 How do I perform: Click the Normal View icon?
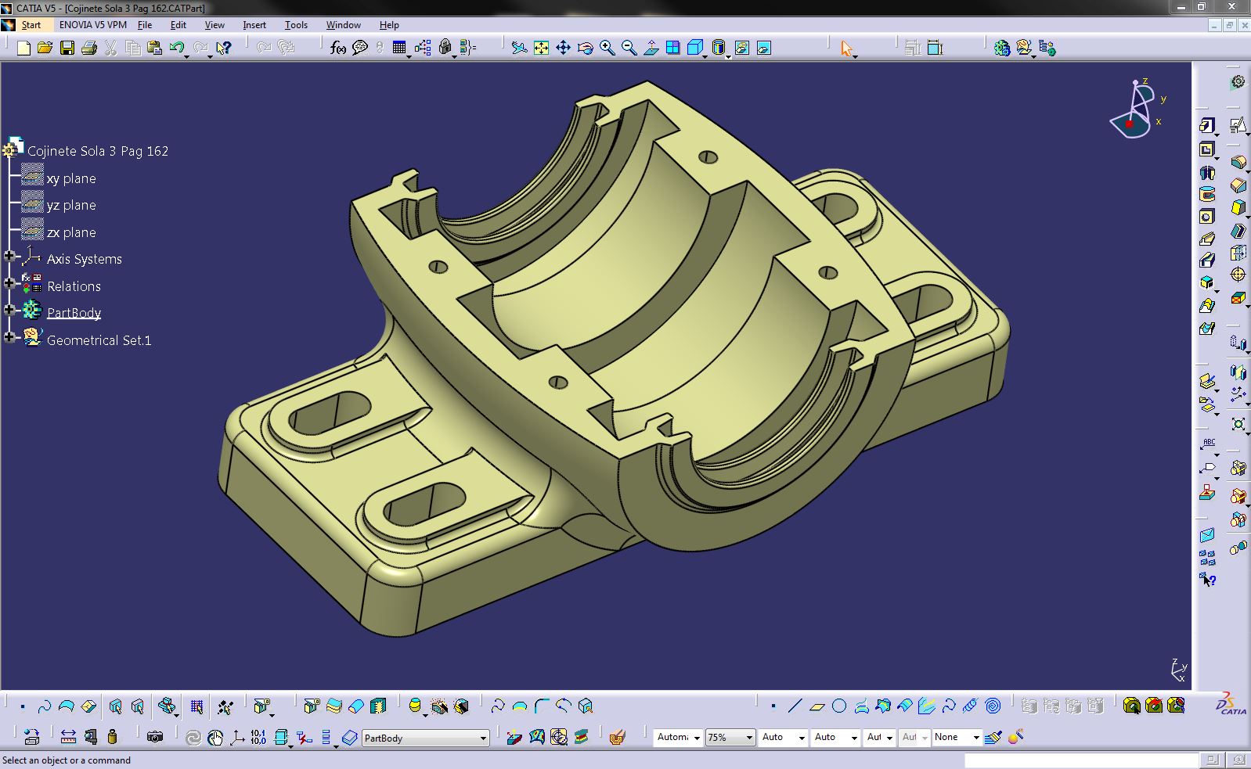tap(651, 49)
